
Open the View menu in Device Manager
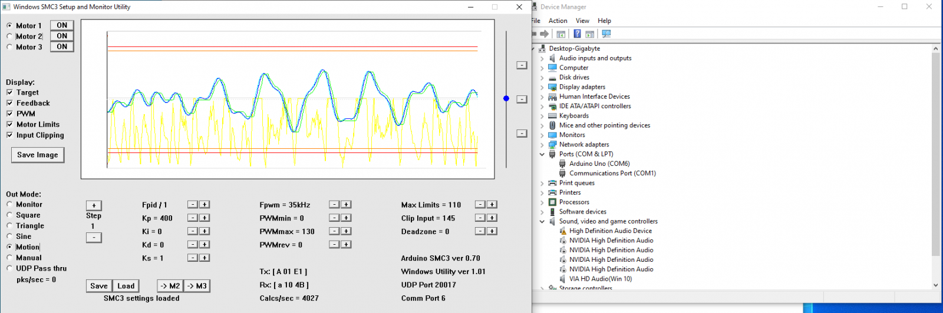582,21
